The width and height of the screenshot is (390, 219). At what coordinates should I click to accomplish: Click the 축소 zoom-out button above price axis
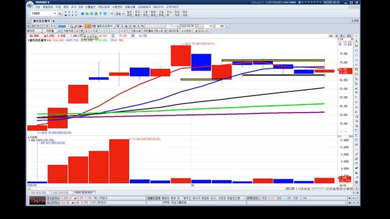click(x=342, y=36)
